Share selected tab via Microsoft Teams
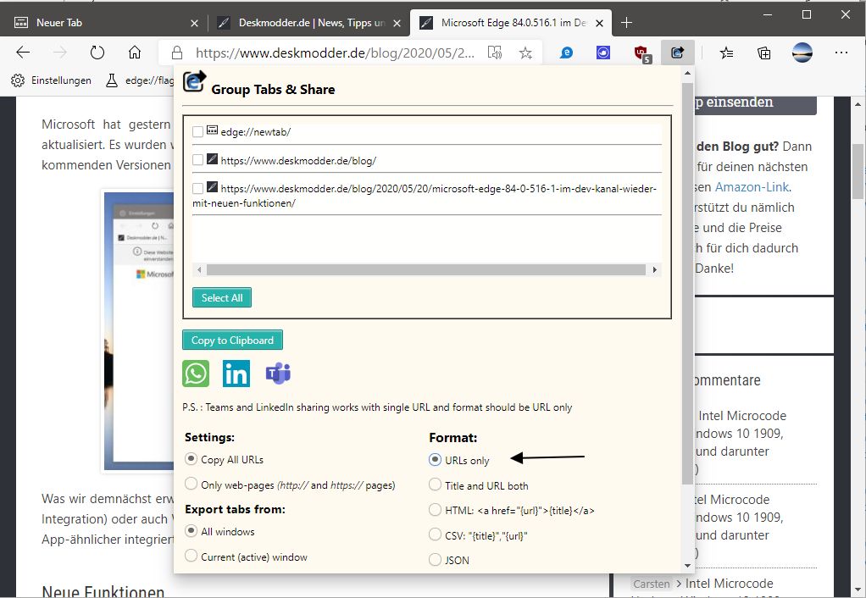Screen dimensions: 866x598 point(278,374)
